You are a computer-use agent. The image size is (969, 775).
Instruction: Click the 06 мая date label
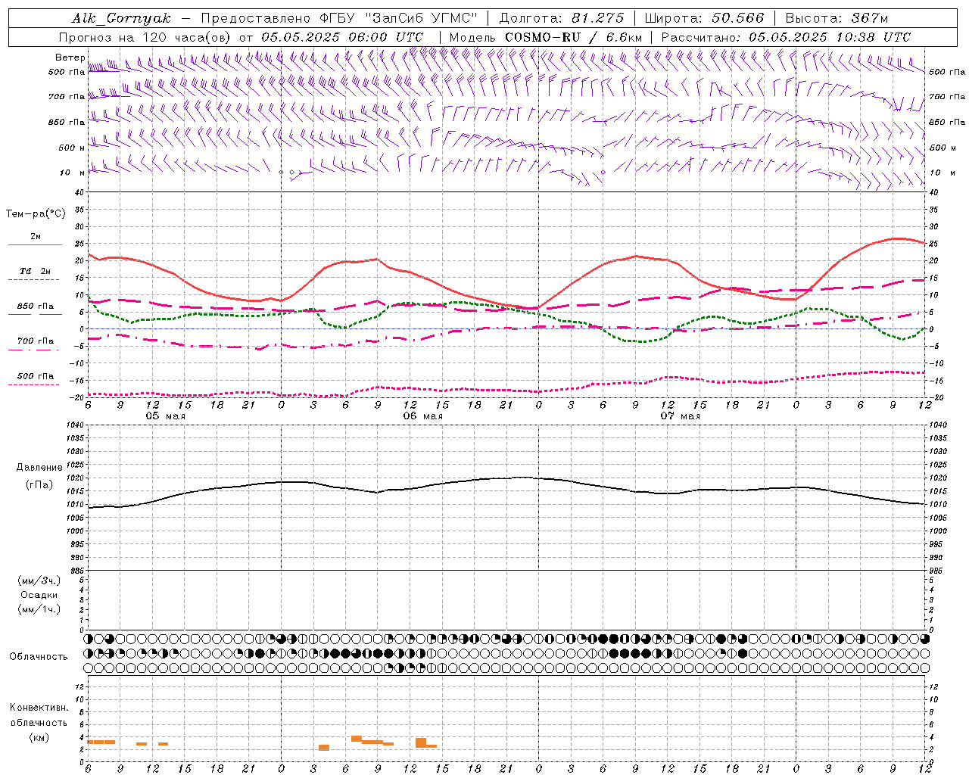tap(422, 416)
